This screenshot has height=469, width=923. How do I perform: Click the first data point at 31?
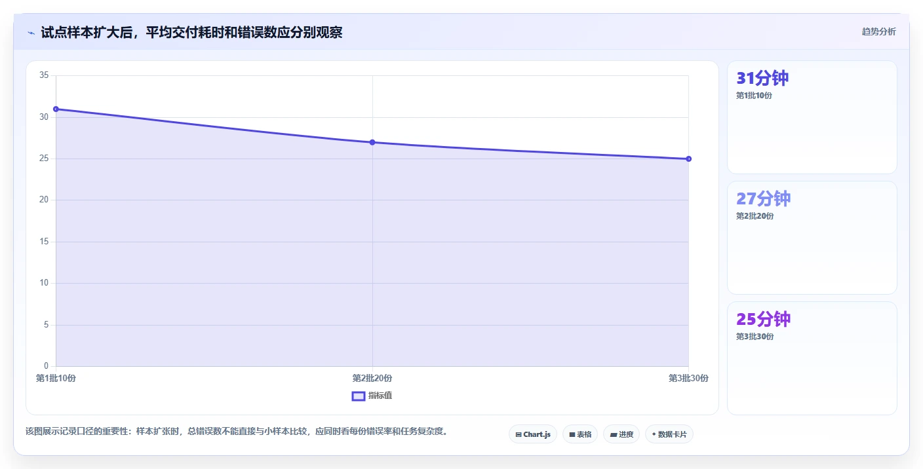pos(56,109)
